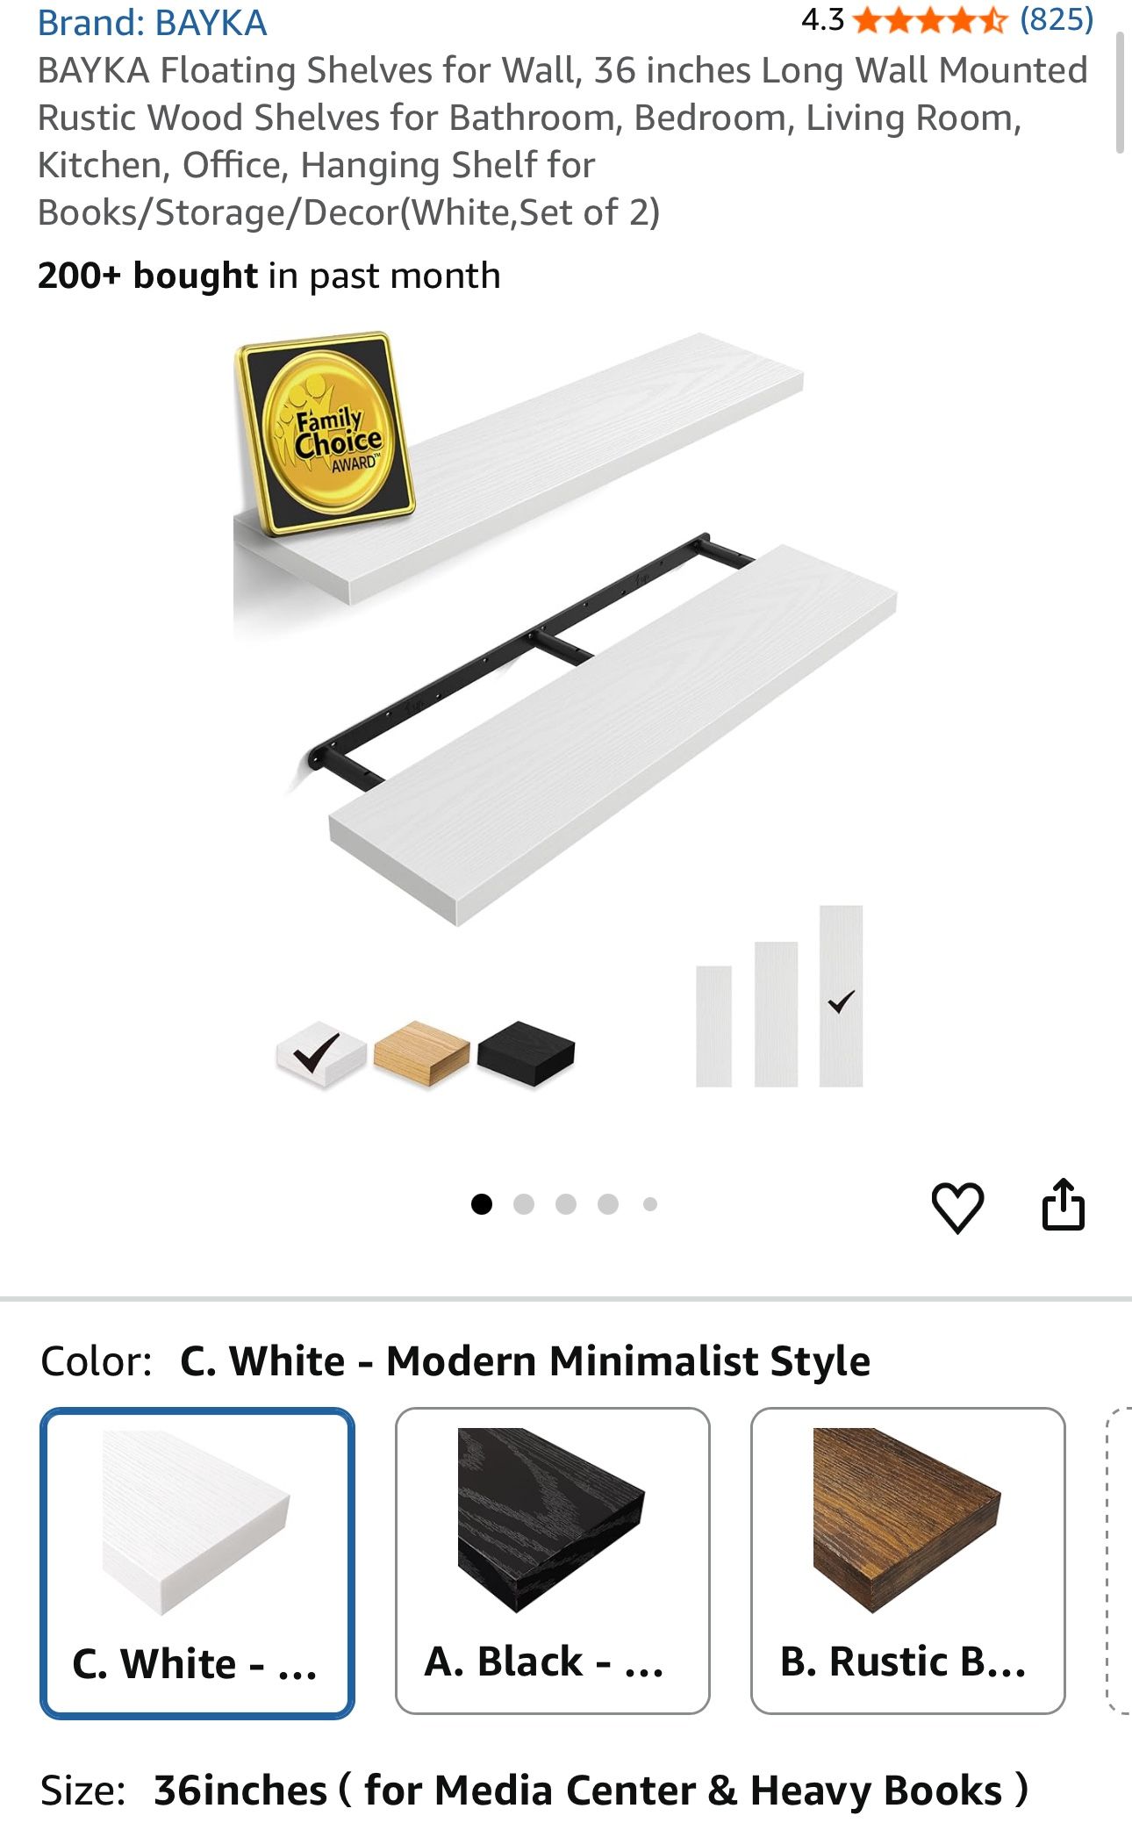This screenshot has height=1830, width=1132.
Task: Open the star rating breakdown
Action: point(929,19)
